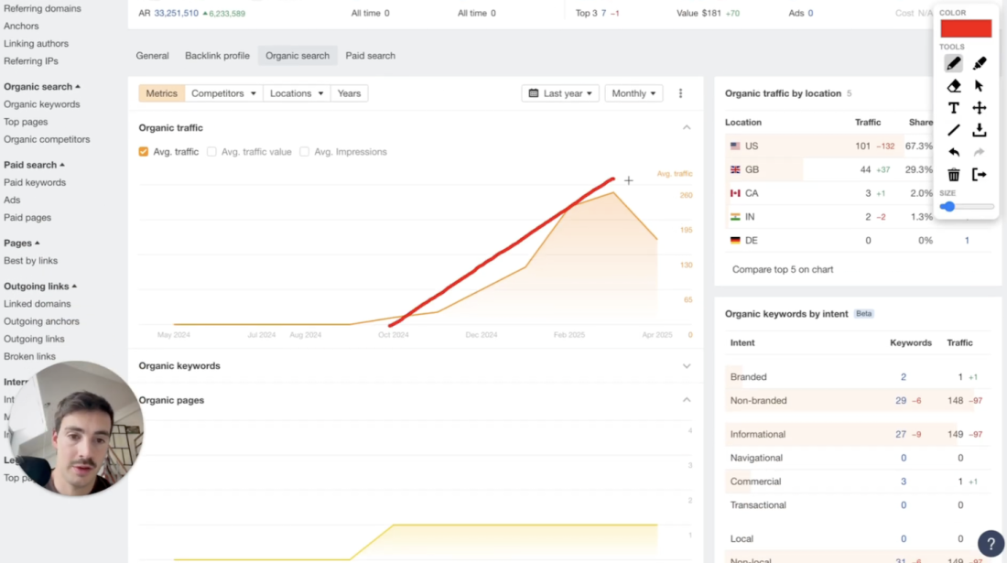
Task: Select the straight line tool
Action: (953, 130)
